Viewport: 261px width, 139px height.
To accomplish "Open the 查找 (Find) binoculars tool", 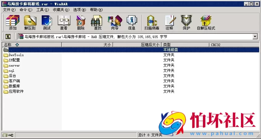I will pos(98,22).
